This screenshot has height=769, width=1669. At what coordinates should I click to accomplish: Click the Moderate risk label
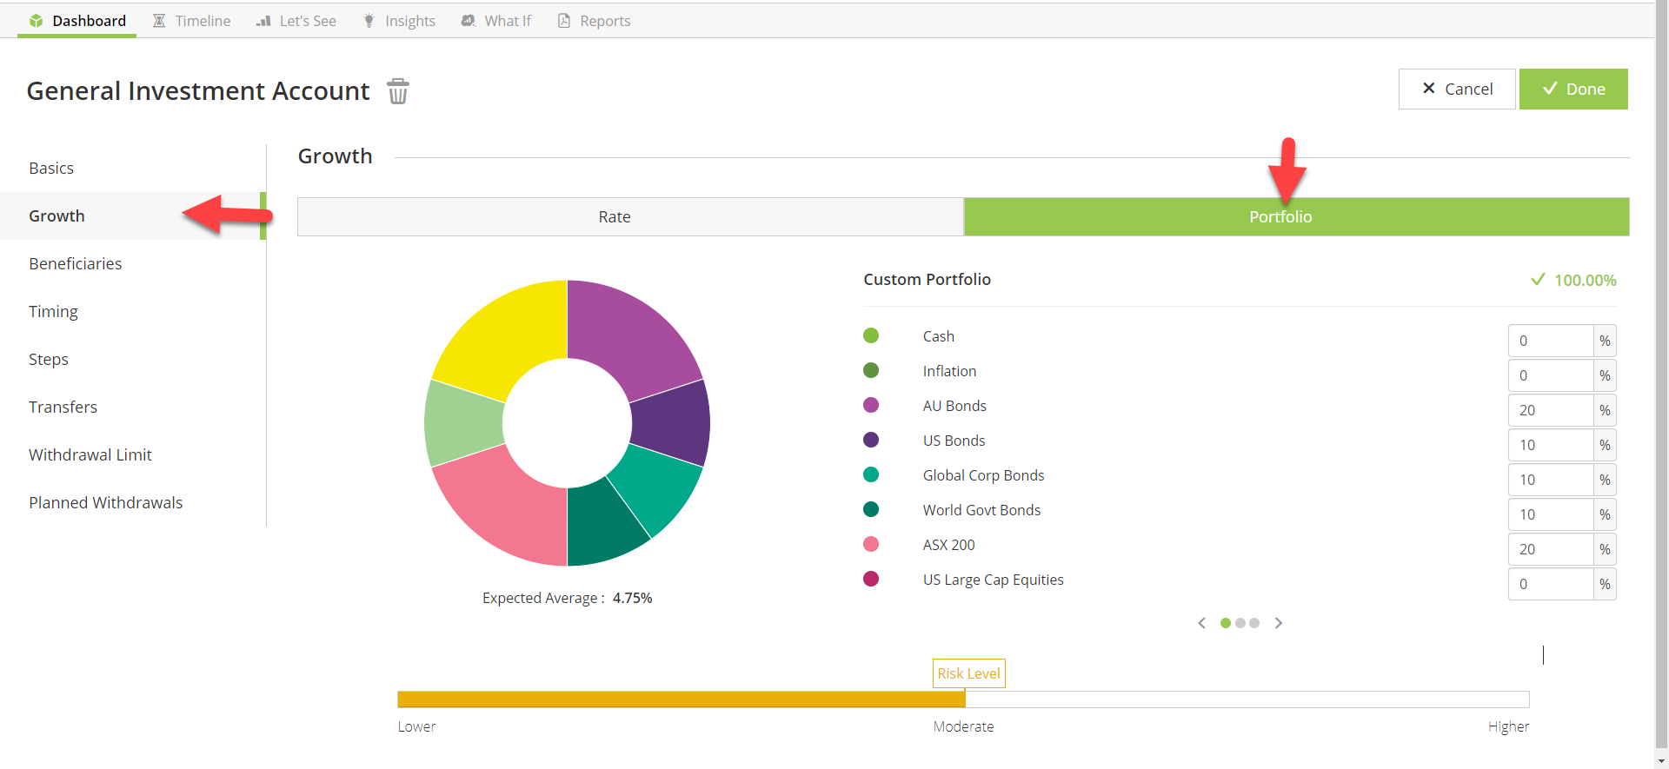[x=963, y=726]
